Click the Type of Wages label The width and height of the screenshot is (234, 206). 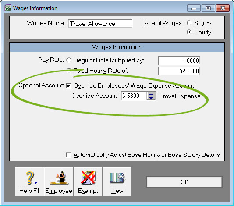[x=162, y=23]
